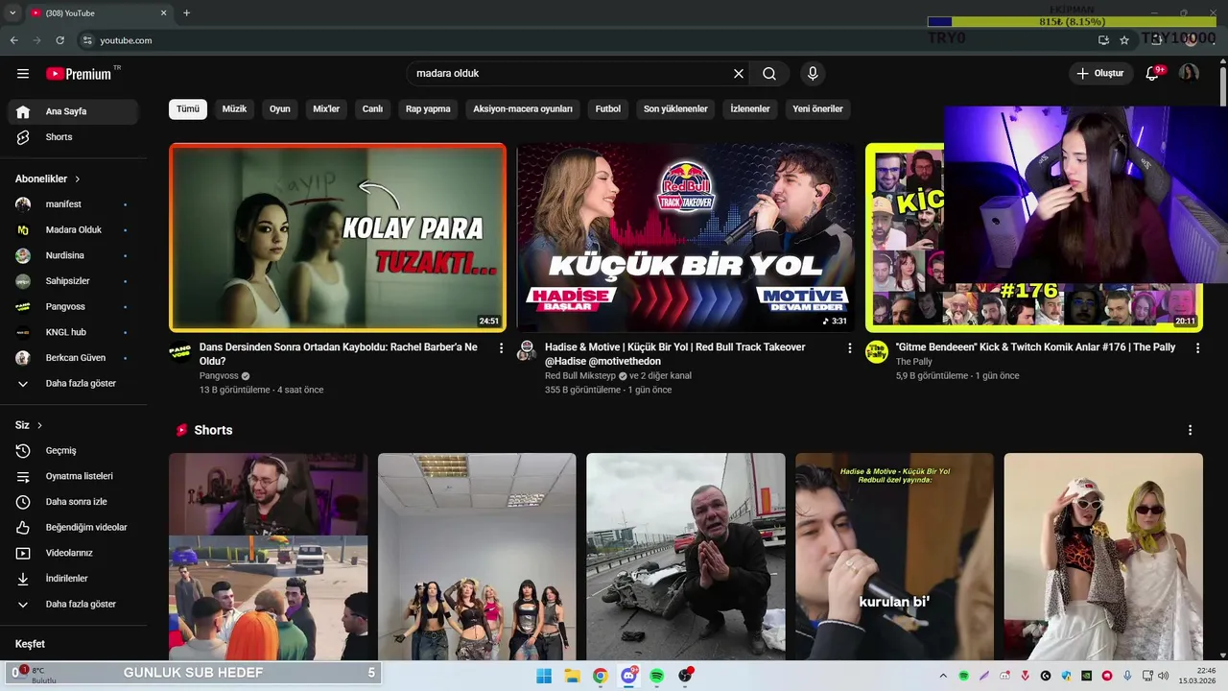
Task: Open File Explorer from the taskbar
Action: [x=572, y=676]
